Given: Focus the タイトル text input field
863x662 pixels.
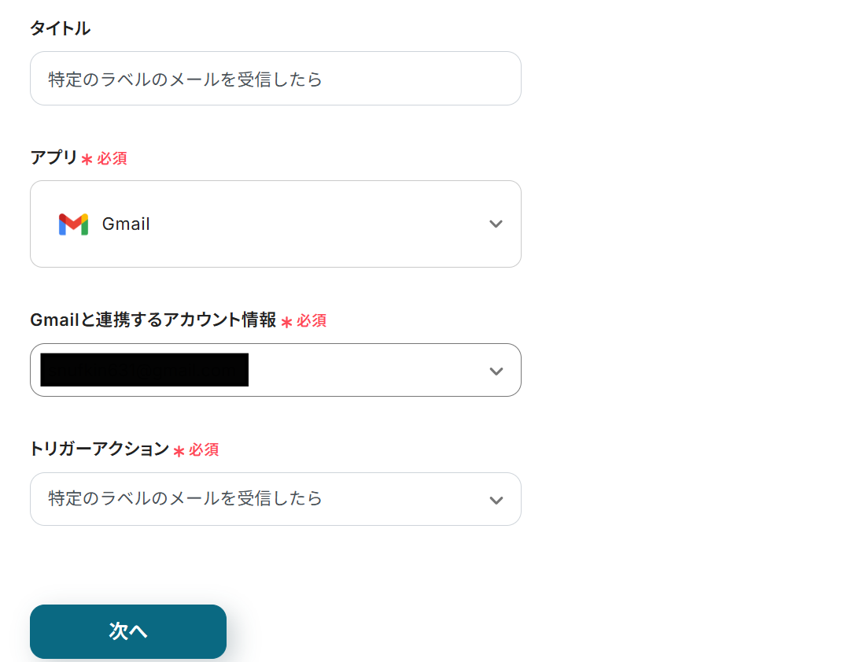Looking at the screenshot, I should pyautogui.click(x=275, y=79).
